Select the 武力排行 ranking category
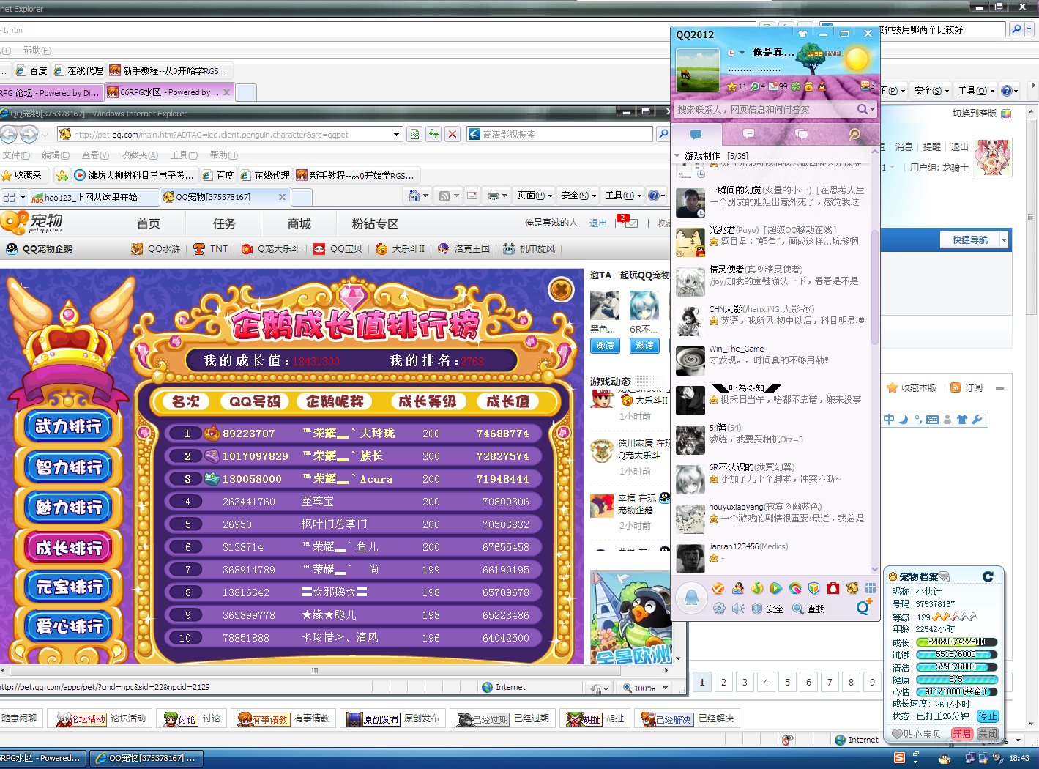 [69, 426]
